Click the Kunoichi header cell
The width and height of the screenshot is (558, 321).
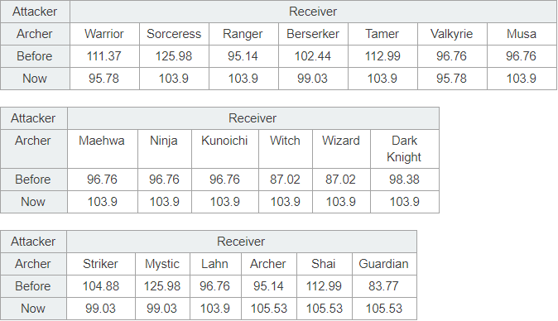coord(225,149)
